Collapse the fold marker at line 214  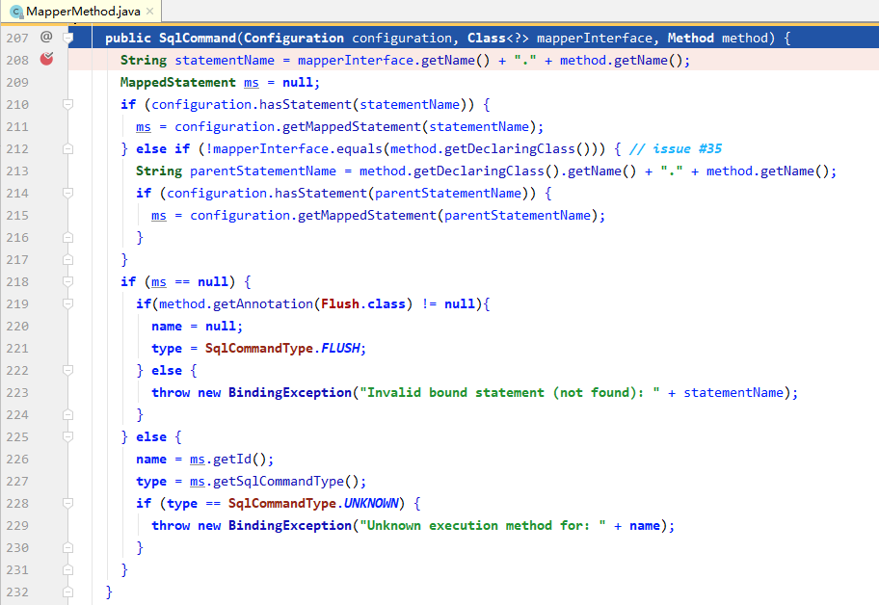(x=67, y=193)
